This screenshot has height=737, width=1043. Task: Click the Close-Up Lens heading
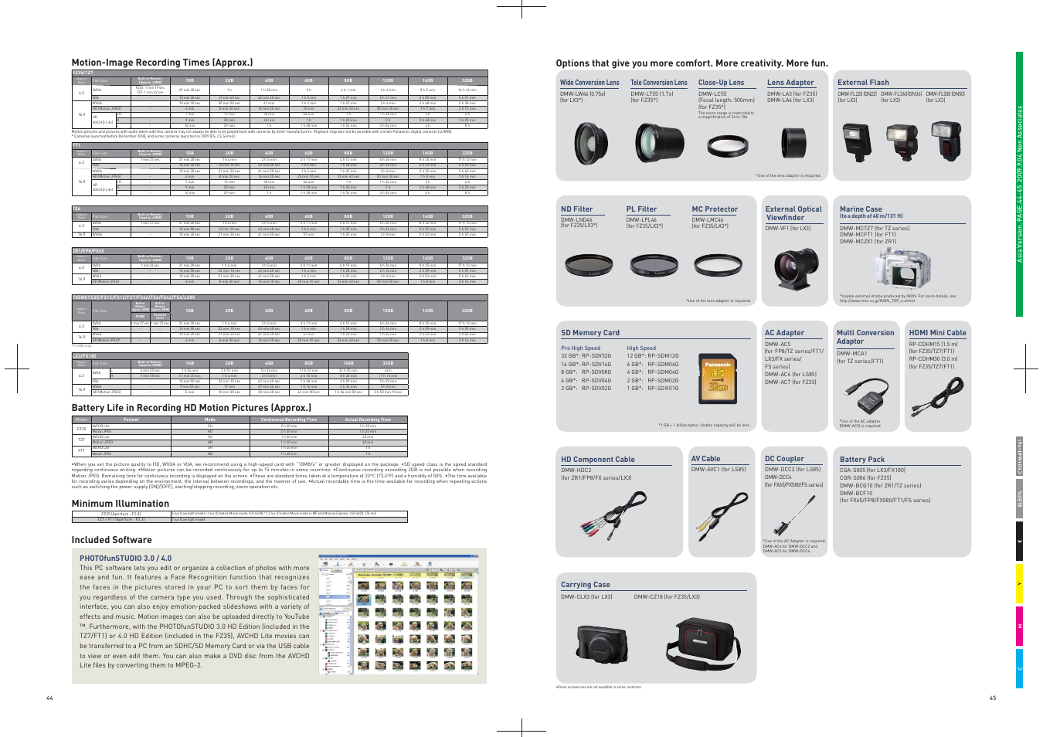point(721,83)
